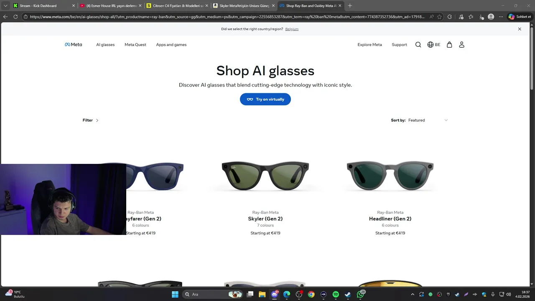Open Google Chrome from taskbar
535x301 pixels.
(x=311, y=294)
